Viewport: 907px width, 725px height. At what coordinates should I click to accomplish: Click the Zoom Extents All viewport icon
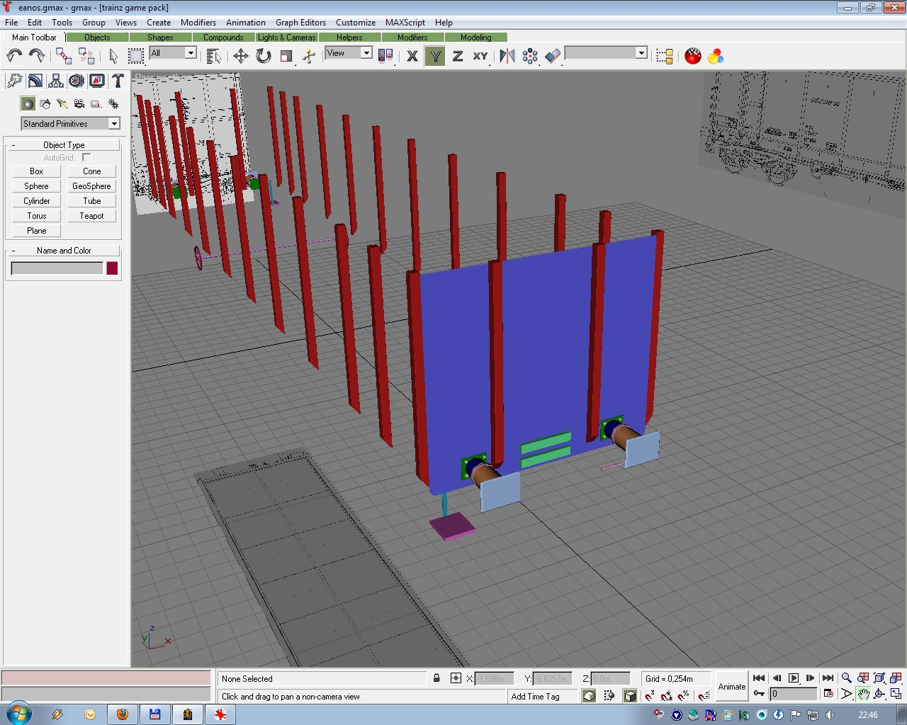pos(896,678)
